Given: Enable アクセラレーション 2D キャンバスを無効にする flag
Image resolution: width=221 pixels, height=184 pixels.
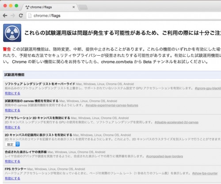Looking at the screenshot, I should click(x=12, y=127).
